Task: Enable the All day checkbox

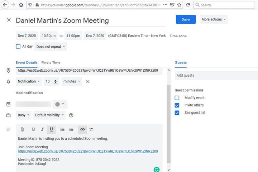Action: tap(18, 47)
